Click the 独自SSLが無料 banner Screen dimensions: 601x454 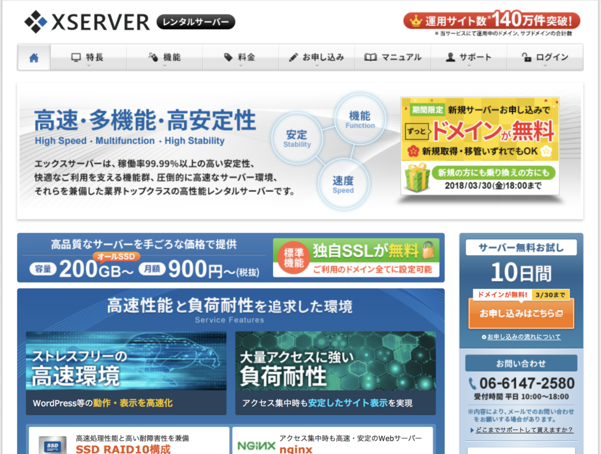click(356, 258)
